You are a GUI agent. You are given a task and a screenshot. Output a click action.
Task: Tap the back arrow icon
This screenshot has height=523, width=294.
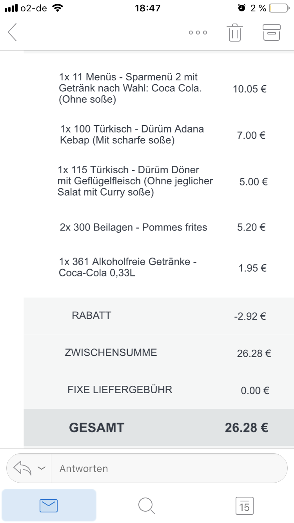[13, 32]
